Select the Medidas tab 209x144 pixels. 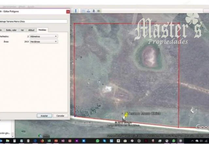pyautogui.click(x=42, y=30)
